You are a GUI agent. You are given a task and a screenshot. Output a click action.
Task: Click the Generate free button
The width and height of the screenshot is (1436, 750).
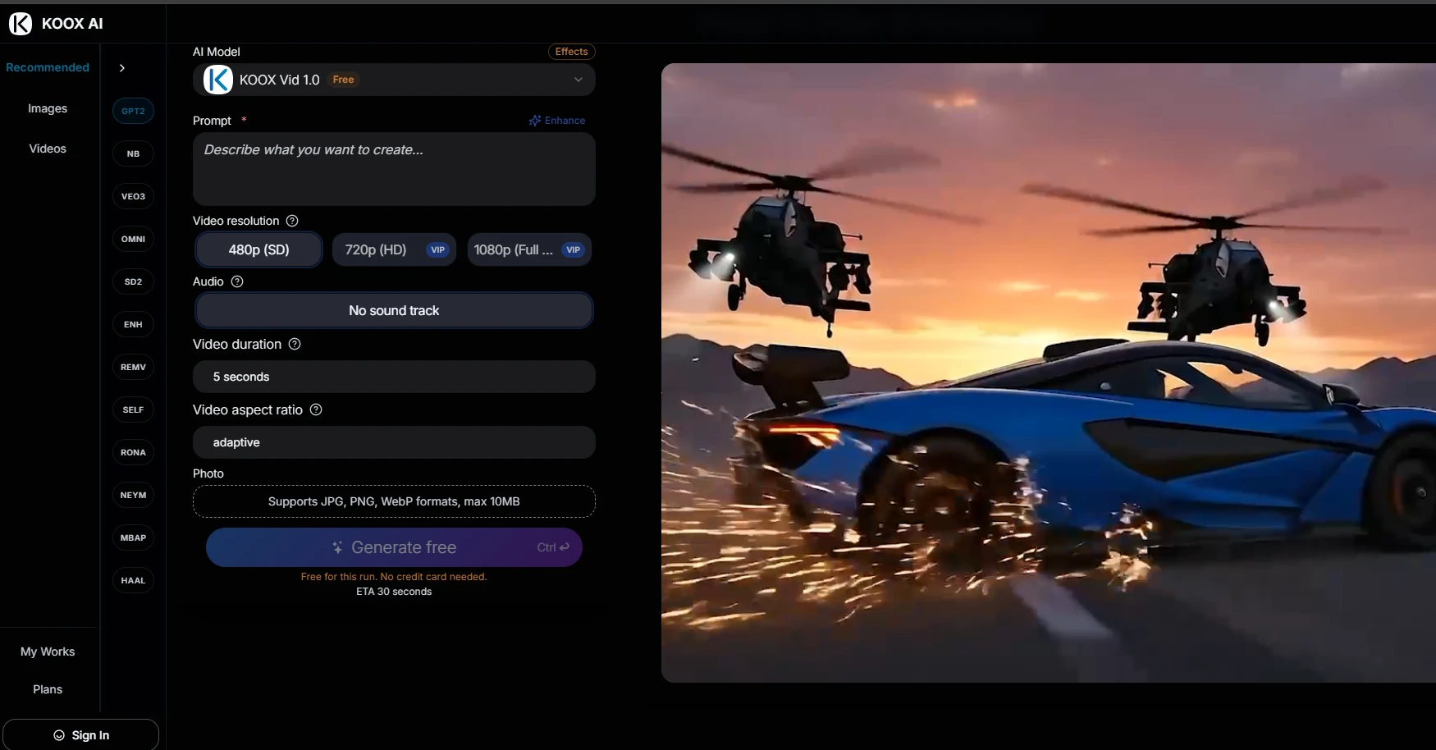(394, 547)
